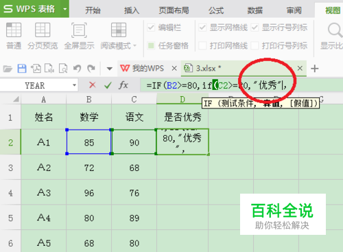Viewport: 343px width, 252px height.
Task: Open WPS application menu dropdown arrow
Action: pyautogui.click(x=65, y=9)
